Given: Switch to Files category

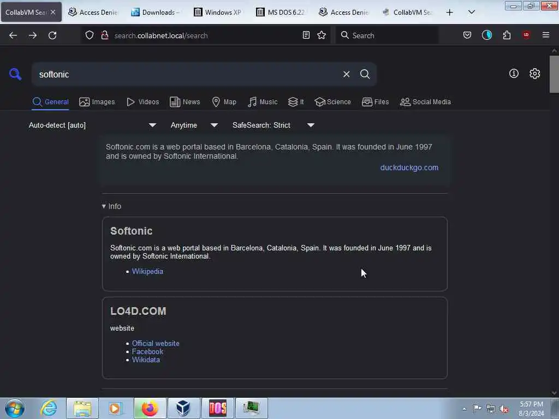Looking at the screenshot, I should [375, 102].
